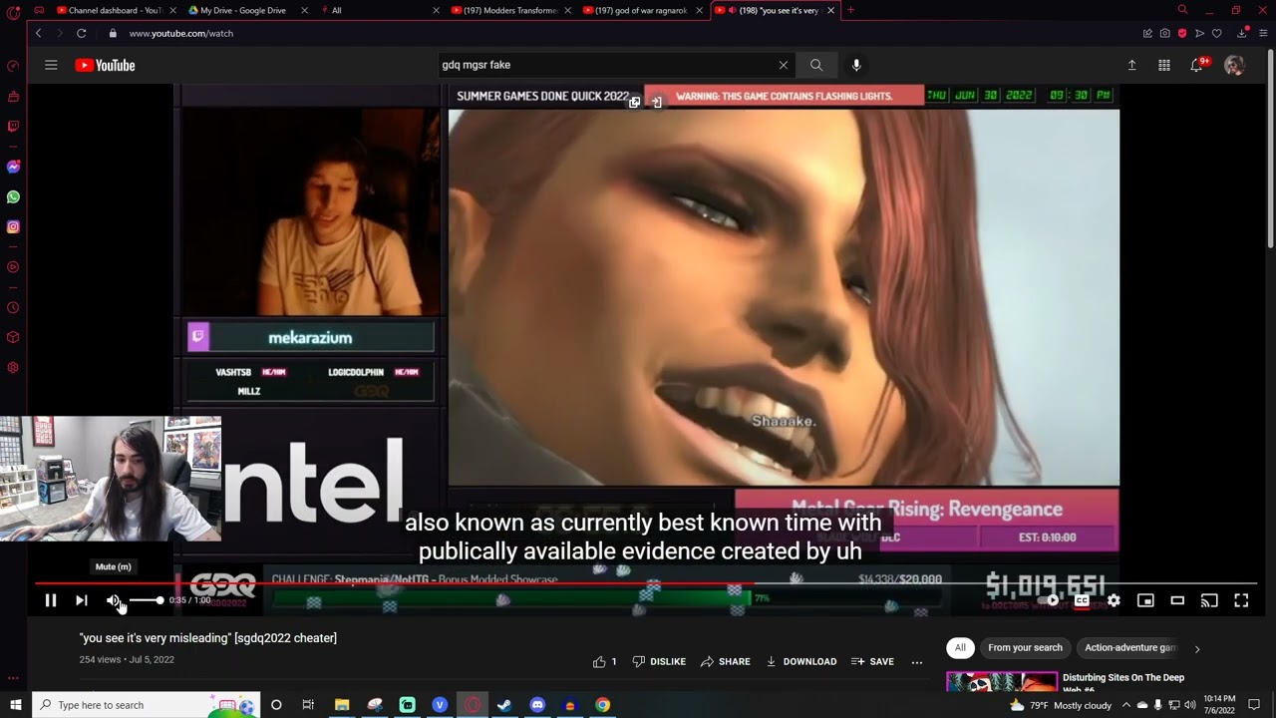The height and width of the screenshot is (718, 1276).
Task: Open Instagram in browser sidebar
Action: (x=13, y=227)
